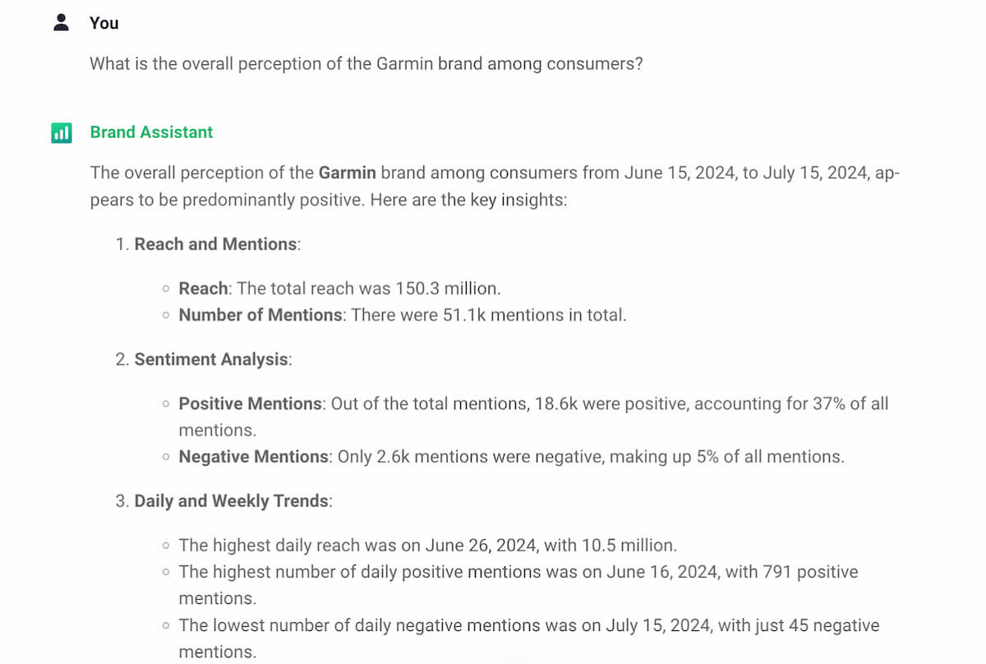Click the bold "Garmin" word in the answer
The width and height of the screenshot is (986, 664).
click(x=347, y=173)
